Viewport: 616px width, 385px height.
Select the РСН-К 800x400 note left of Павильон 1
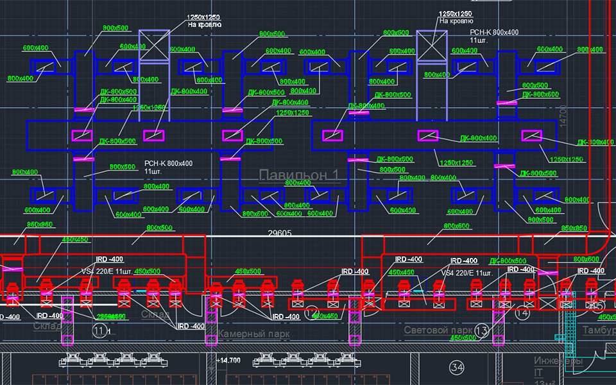point(168,167)
